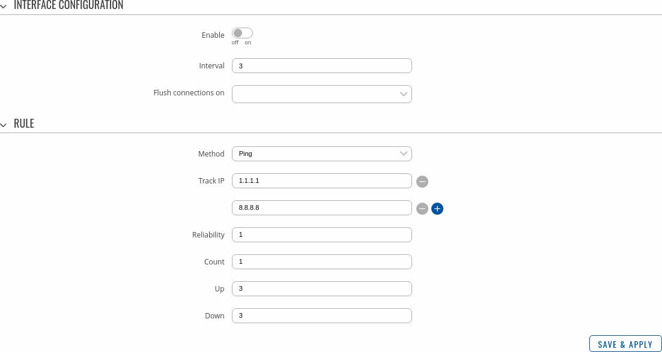Click the "on" label under Enable switch
This screenshot has height=352, width=662.
247,43
